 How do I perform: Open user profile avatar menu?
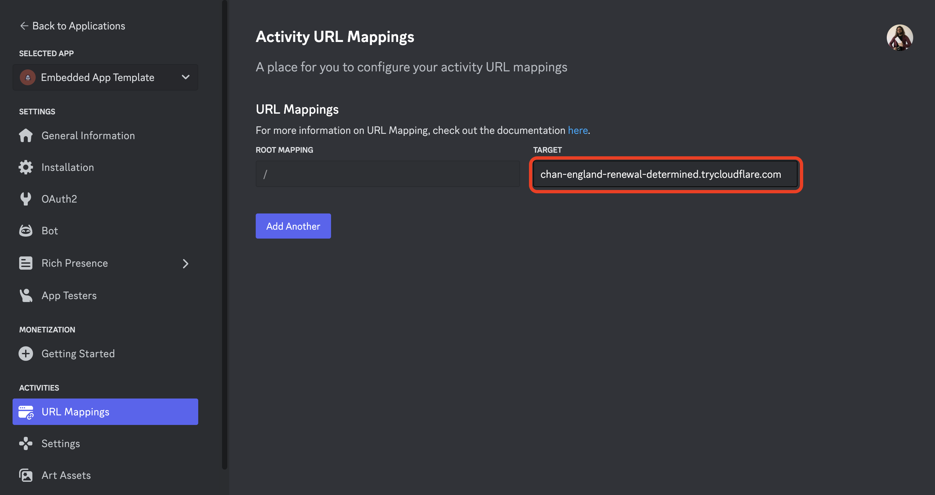pyautogui.click(x=899, y=38)
